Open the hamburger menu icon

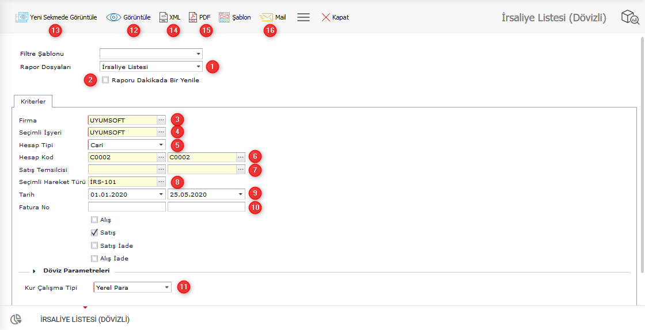[303, 17]
